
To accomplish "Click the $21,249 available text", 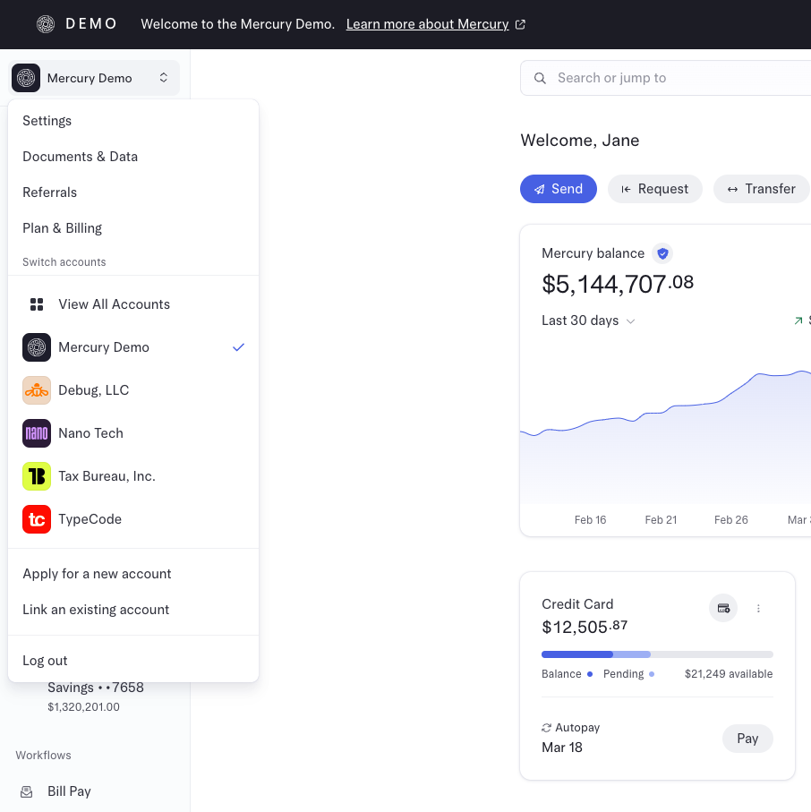I will tap(729, 674).
